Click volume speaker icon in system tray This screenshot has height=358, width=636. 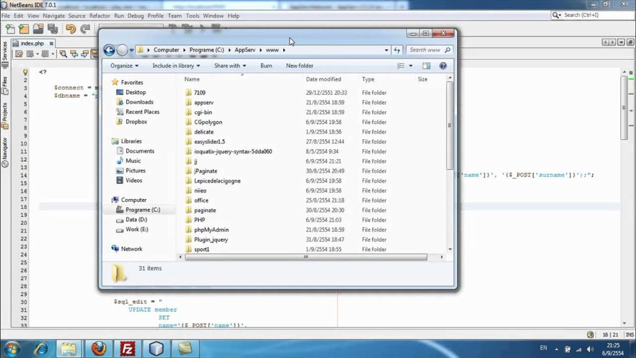(x=591, y=349)
